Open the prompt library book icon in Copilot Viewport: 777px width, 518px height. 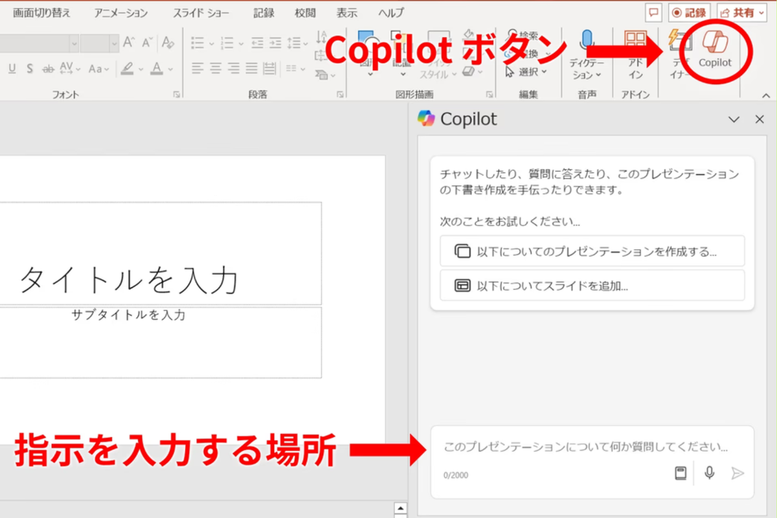(x=681, y=473)
